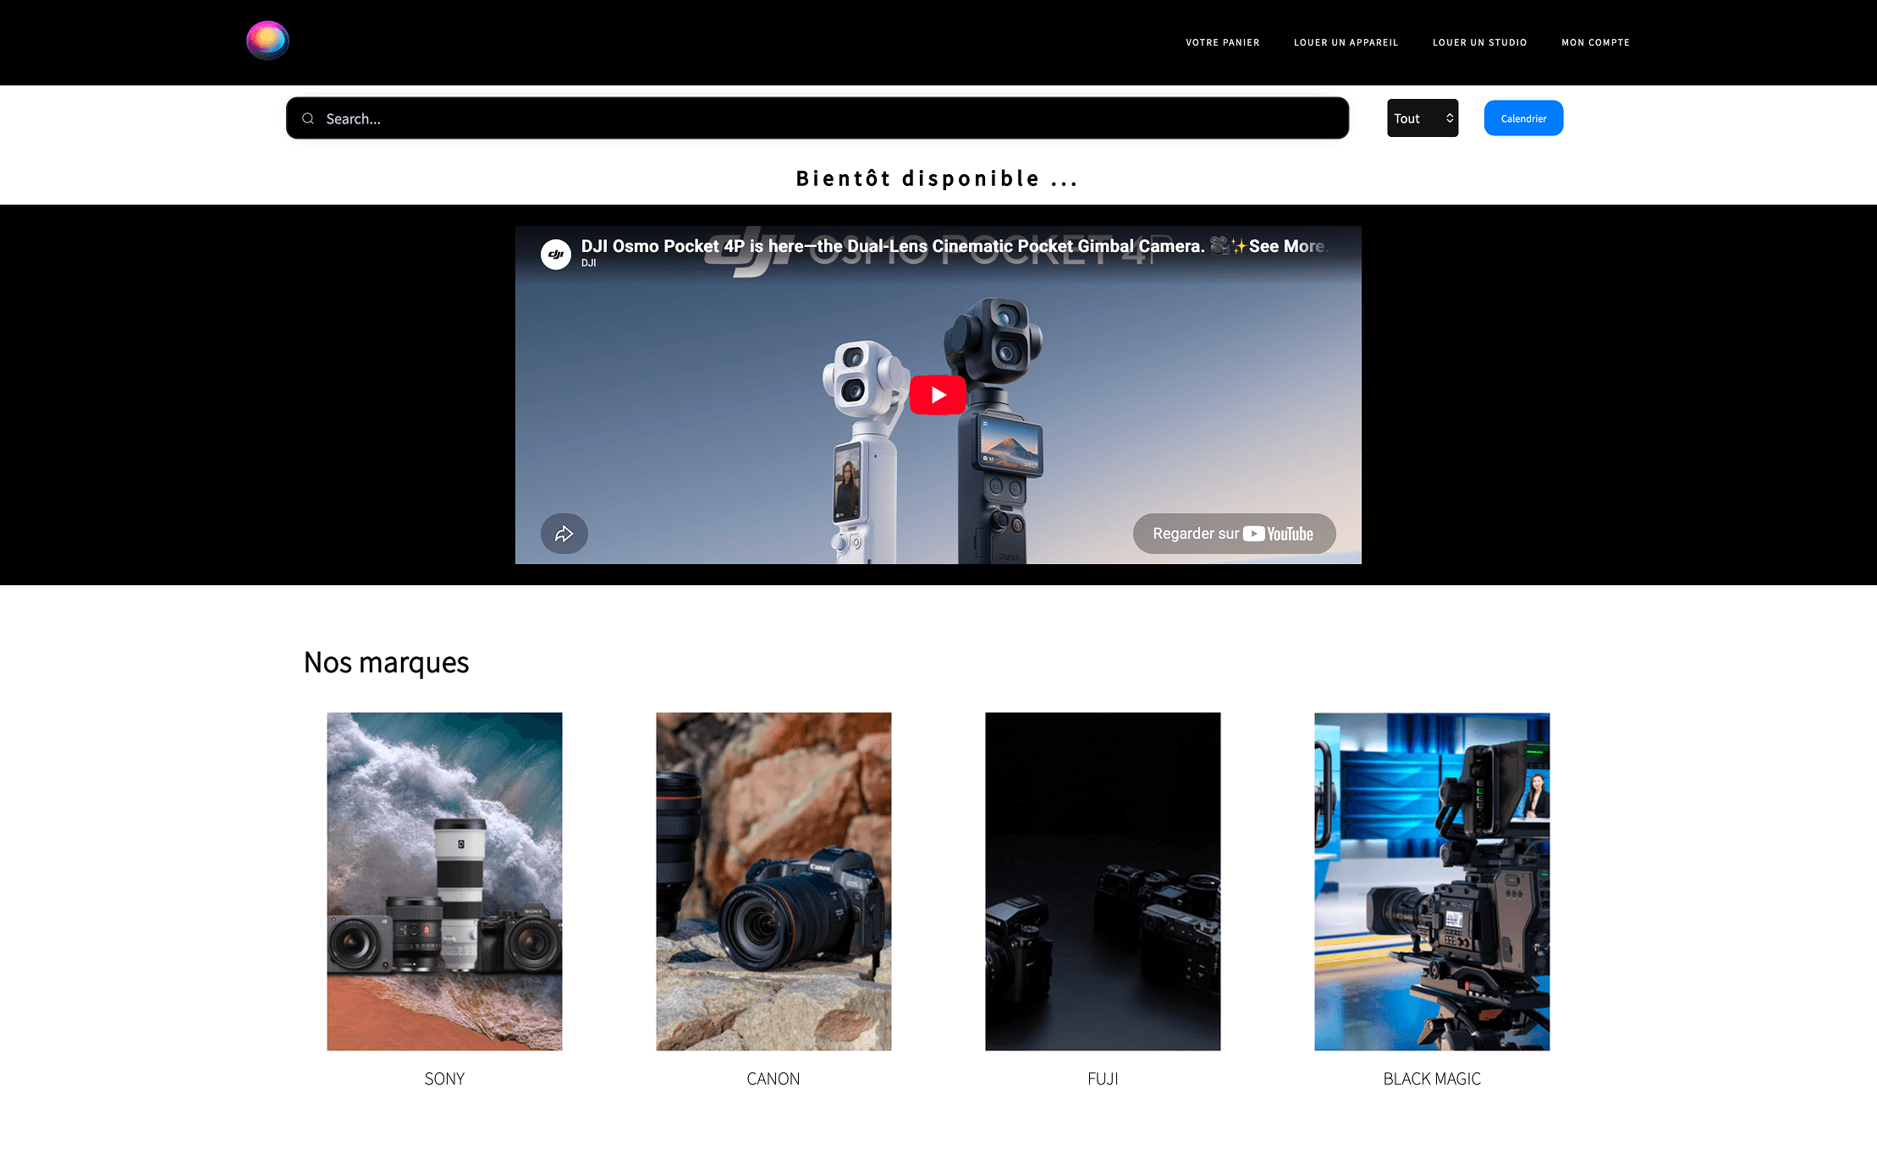The height and width of the screenshot is (1162, 1877).
Task: Click the CANON label
Action: pos(773,1079)
